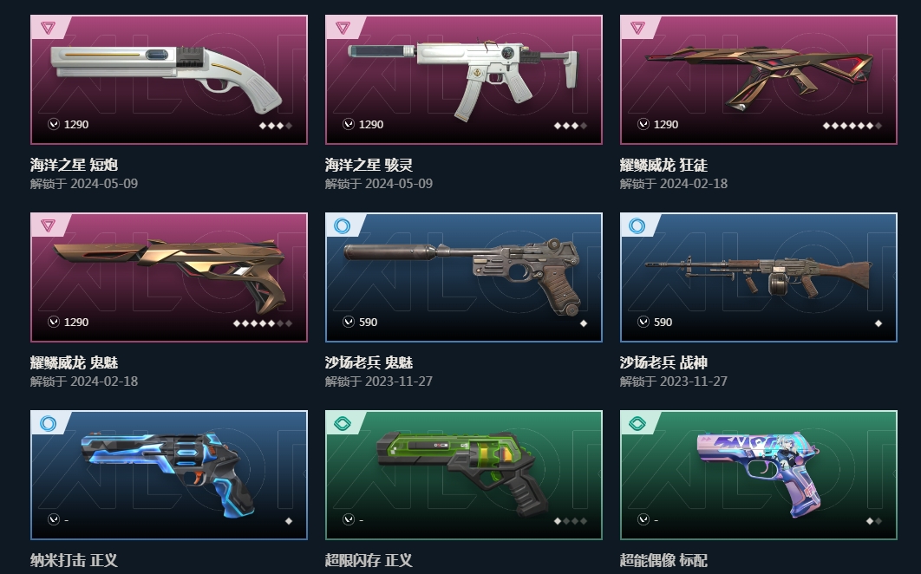
Task: Click the 沙场老兵 鬼魅 skin name text
Action: [369, 362]
